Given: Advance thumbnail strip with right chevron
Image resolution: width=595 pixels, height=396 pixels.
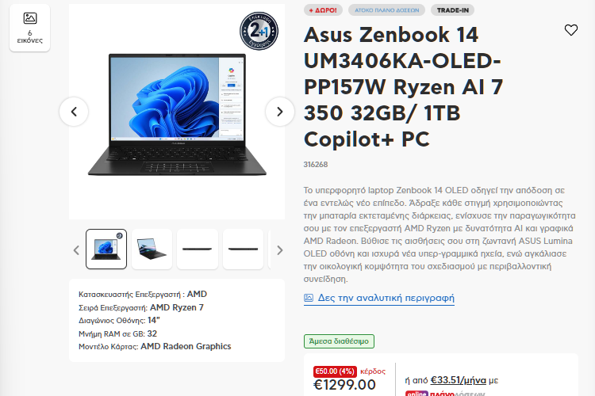Looking at the screenshot, I should click(x=280, y=250).
